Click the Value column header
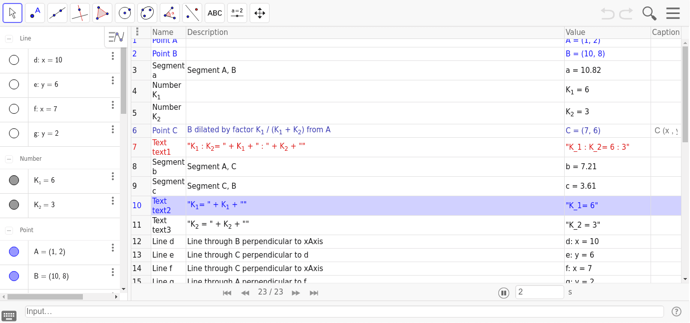 tap(608, 32)
